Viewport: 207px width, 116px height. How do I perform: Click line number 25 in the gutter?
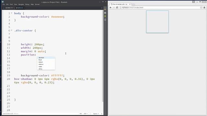[x=8, y=100]
